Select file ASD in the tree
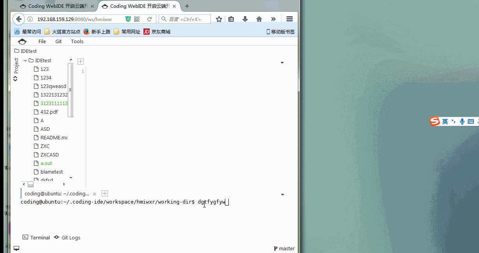479x253 pixels. tap(42, 129)
